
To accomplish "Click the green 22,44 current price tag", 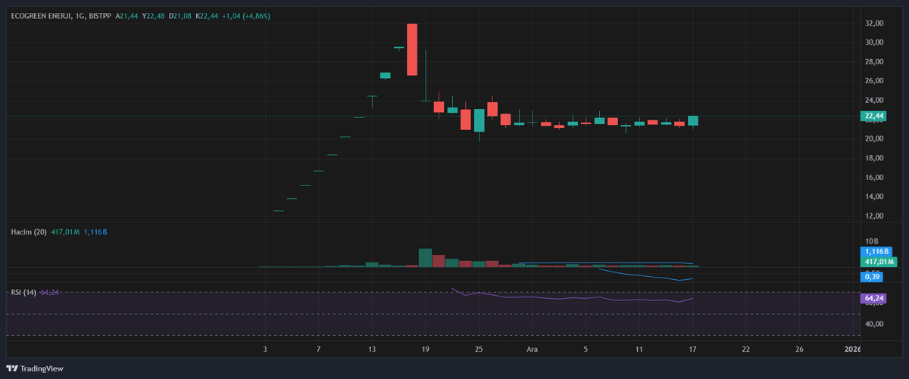I will [x=873, y=116].
